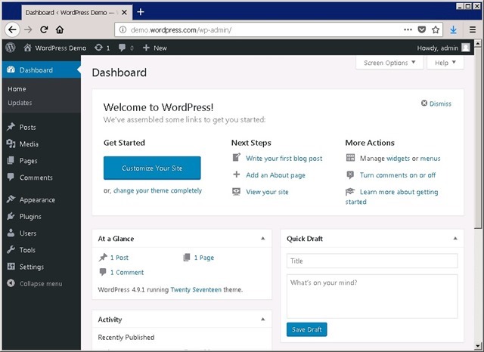The image size is (484, 352).
Task: Click the menus link
Action: pyautogui.click(x=430, y=159)
